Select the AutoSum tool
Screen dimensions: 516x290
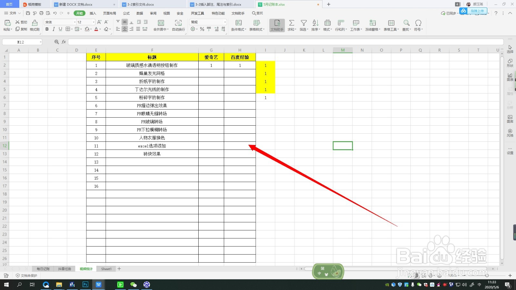[x=291, y=24]
